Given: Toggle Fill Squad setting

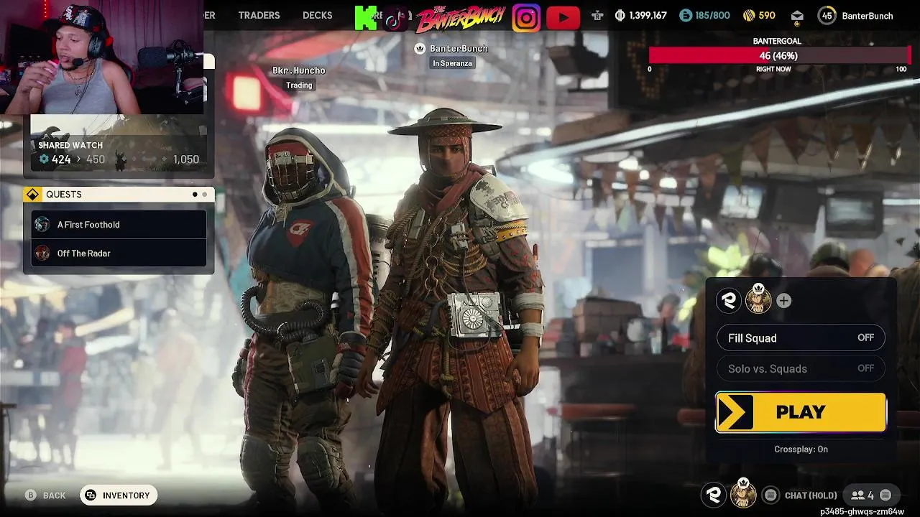Looking at the screenshot, I should point(801,337).
